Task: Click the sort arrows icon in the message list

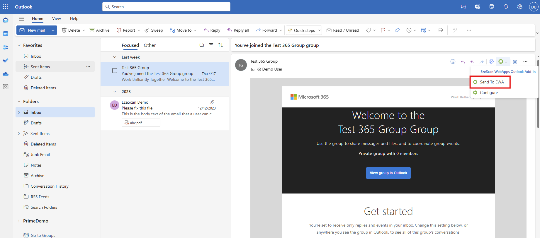Action: click(x=220, y=45)
